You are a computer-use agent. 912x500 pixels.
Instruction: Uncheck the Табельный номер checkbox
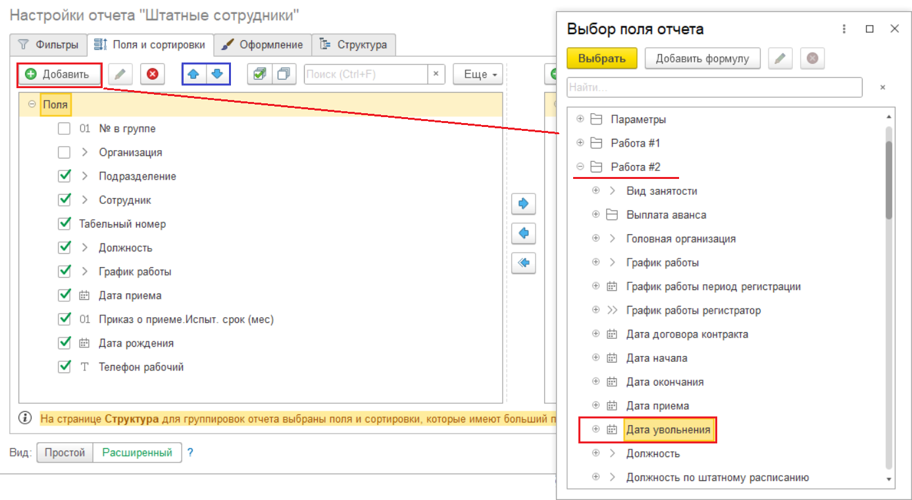pos(64,224)
